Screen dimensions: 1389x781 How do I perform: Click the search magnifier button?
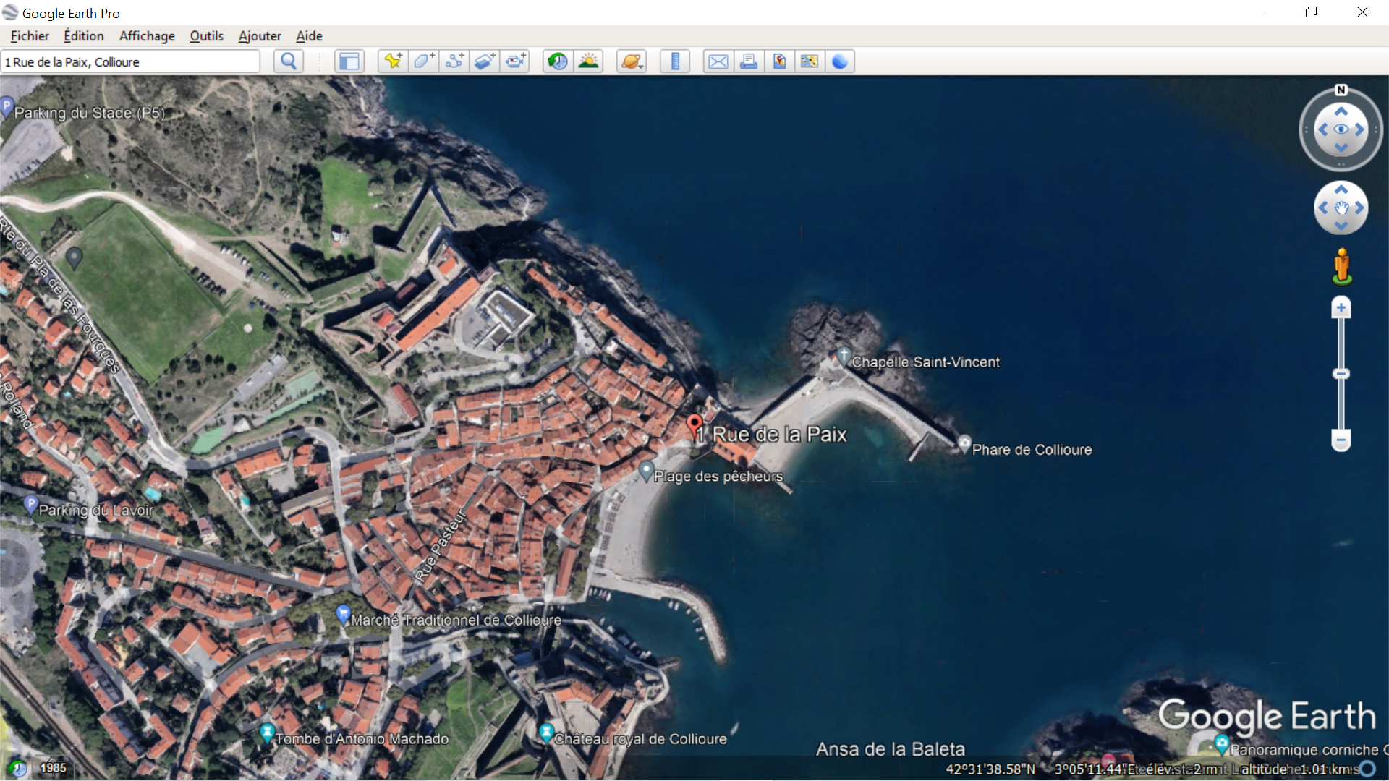(288, 61)
